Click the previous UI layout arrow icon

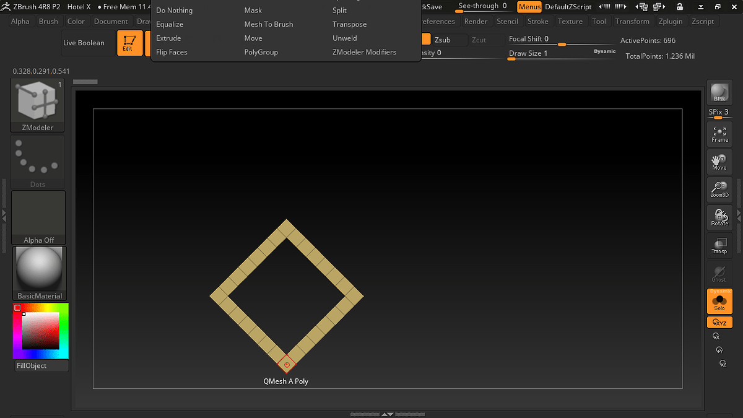click(x=604, y=7)
